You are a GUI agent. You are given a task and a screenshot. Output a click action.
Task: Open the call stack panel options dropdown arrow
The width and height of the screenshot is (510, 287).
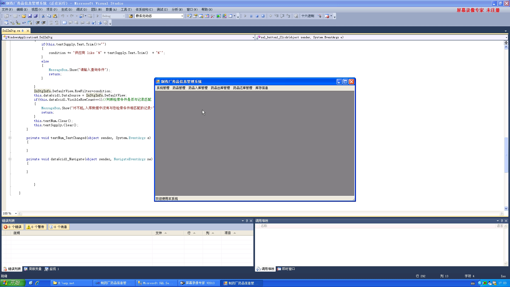(x=498, y=221)
